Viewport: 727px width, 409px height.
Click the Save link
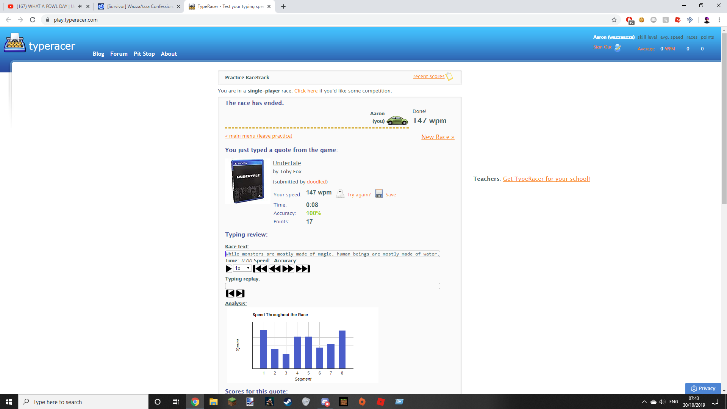391,195
